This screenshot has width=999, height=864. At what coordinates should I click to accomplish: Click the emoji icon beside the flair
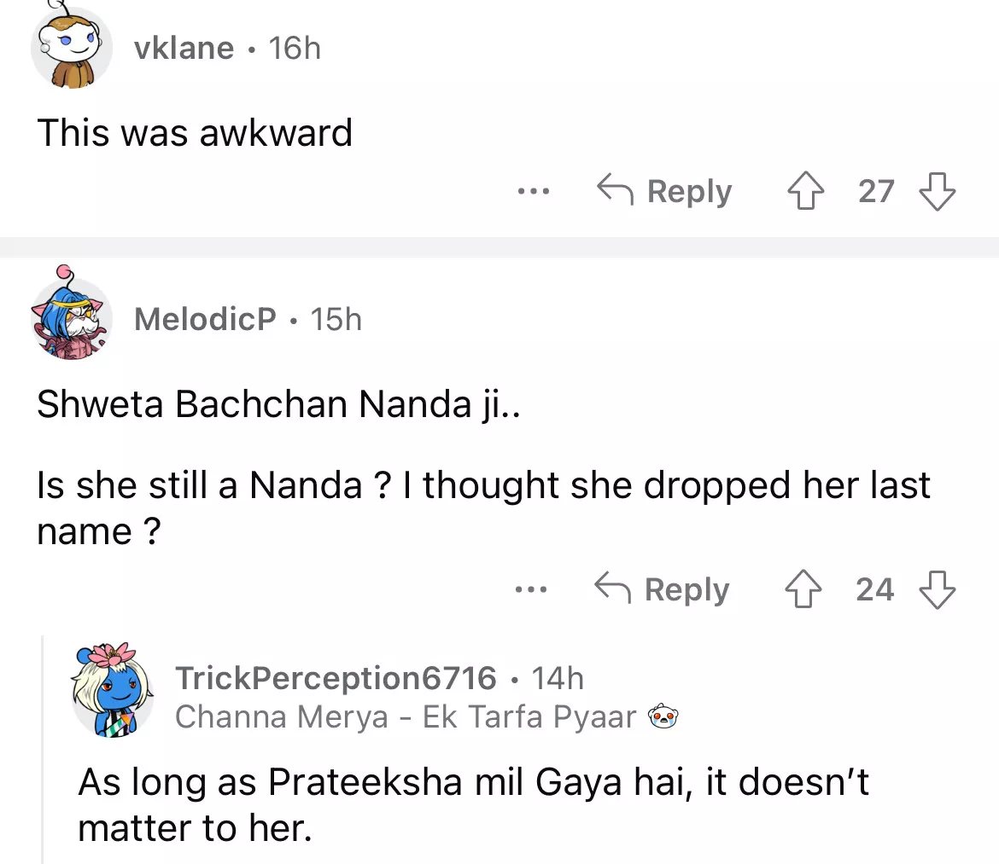663,717
